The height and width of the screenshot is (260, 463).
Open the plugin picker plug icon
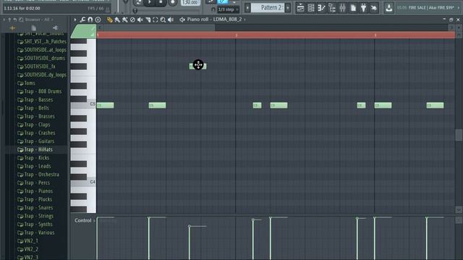[x=363, y=8]
